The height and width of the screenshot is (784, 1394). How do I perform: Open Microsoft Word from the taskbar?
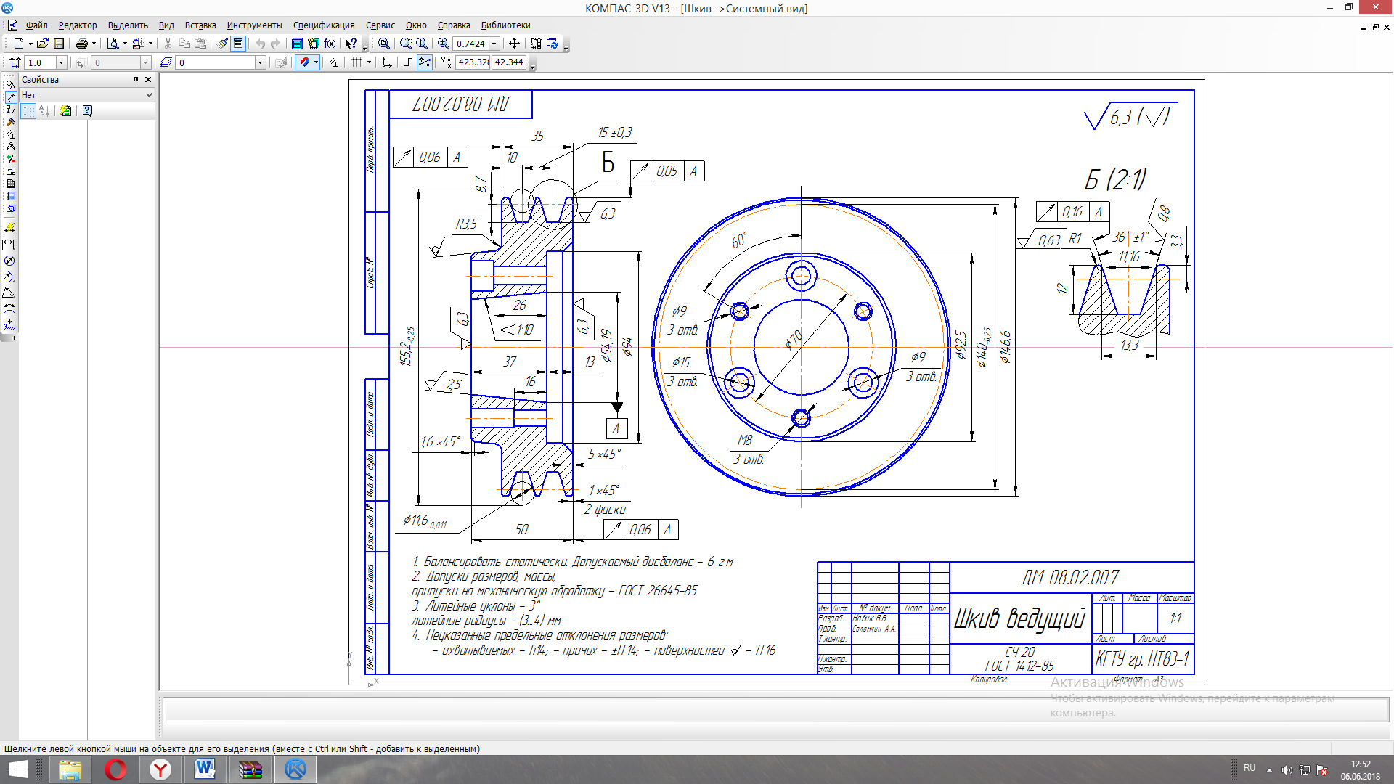(x=205, y=769)
